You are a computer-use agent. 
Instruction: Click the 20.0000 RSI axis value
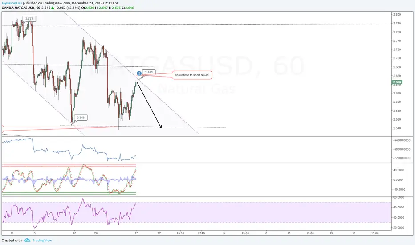(x=399, y=228)
